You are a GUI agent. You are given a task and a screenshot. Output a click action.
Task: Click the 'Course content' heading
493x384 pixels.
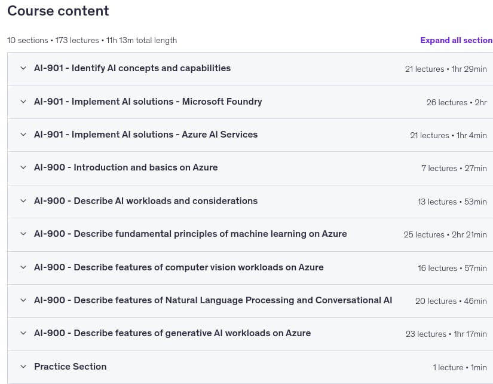tap(58, 11)
